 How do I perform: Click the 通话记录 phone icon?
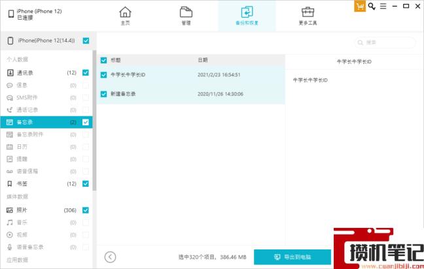(x=10, y=110)
